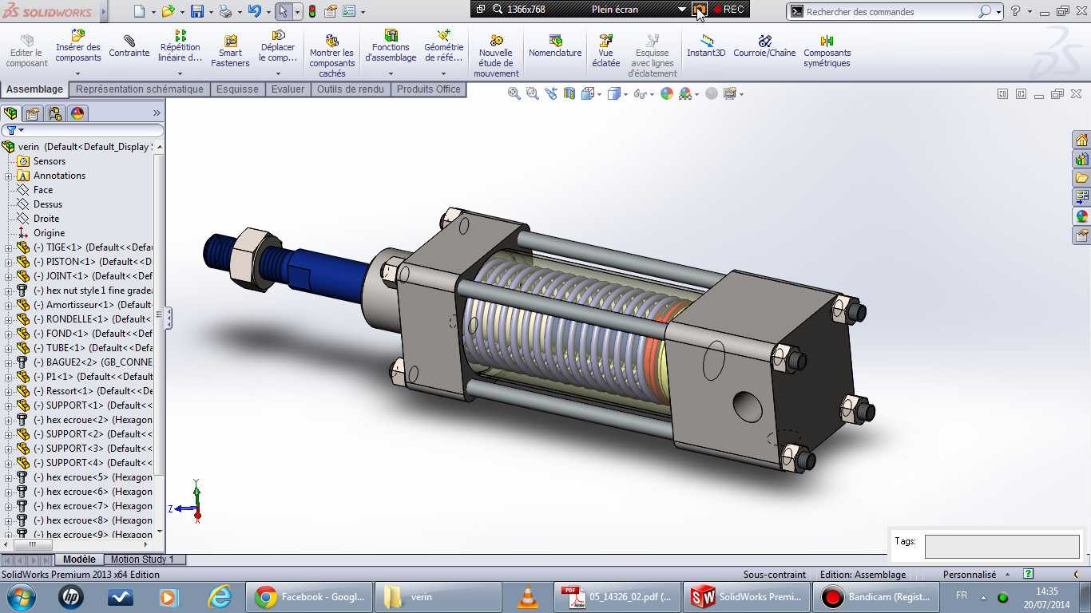Image resolution: width=1091 pixels, height=613 pixels.
Task: Open ConfigurationManager tab icon
Action: (x=55, y=113)
